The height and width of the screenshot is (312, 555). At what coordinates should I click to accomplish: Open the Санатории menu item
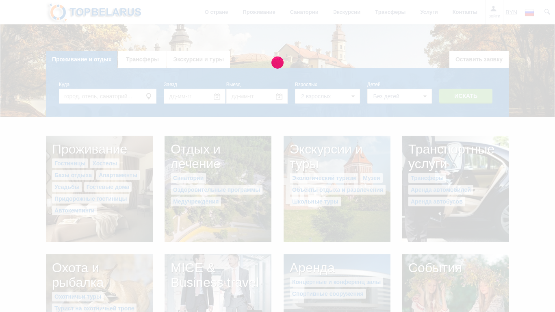(304, 12)
